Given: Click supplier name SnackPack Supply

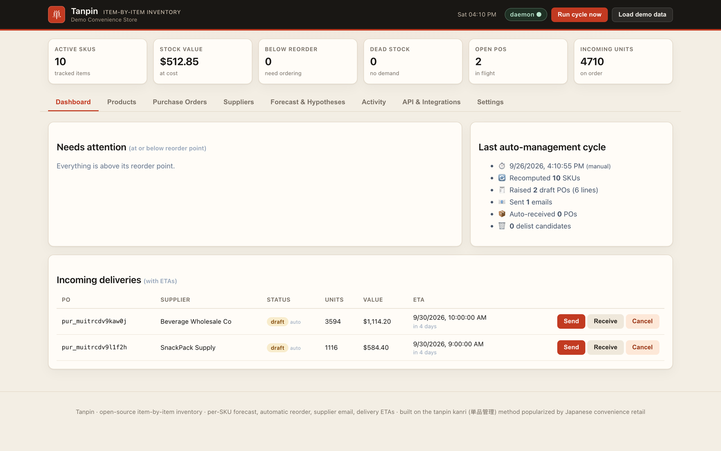Looking at the screenshot, I should pyautogui.click(x=188, y=348).
